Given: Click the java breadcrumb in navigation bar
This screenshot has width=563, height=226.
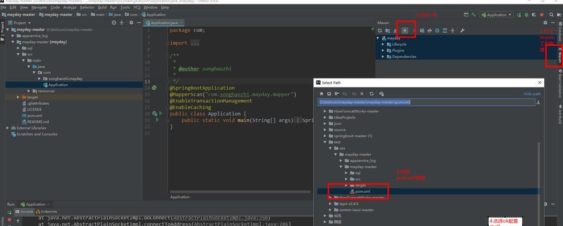Looking at the screenshot, I should point(115,15).
